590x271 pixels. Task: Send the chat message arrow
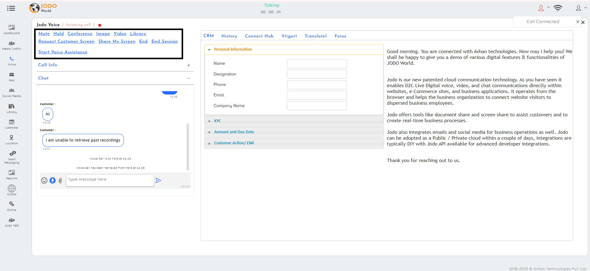click(158, 180)
